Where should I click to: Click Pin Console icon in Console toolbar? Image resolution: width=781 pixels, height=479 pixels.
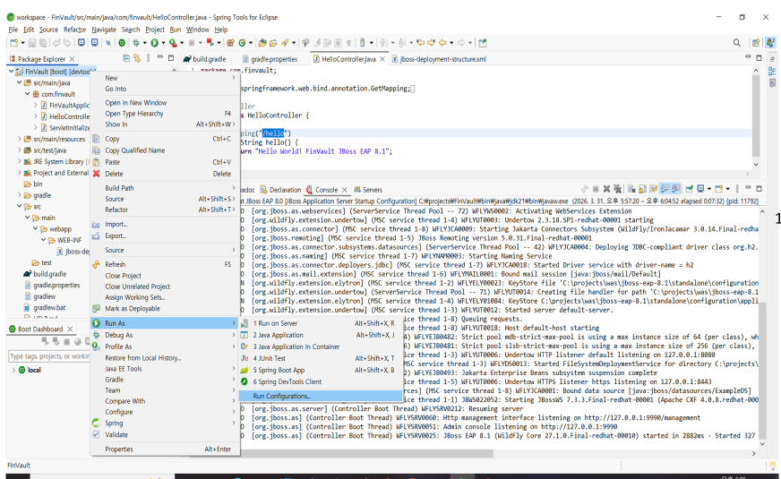(690, 189)
